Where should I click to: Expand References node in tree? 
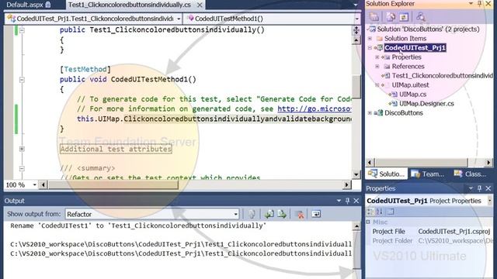pyautogui.click(x=377, y=67)
